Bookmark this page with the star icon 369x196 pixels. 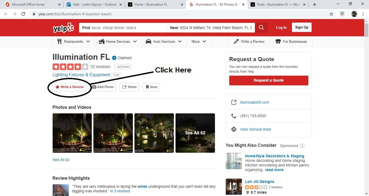click(331, 14)
